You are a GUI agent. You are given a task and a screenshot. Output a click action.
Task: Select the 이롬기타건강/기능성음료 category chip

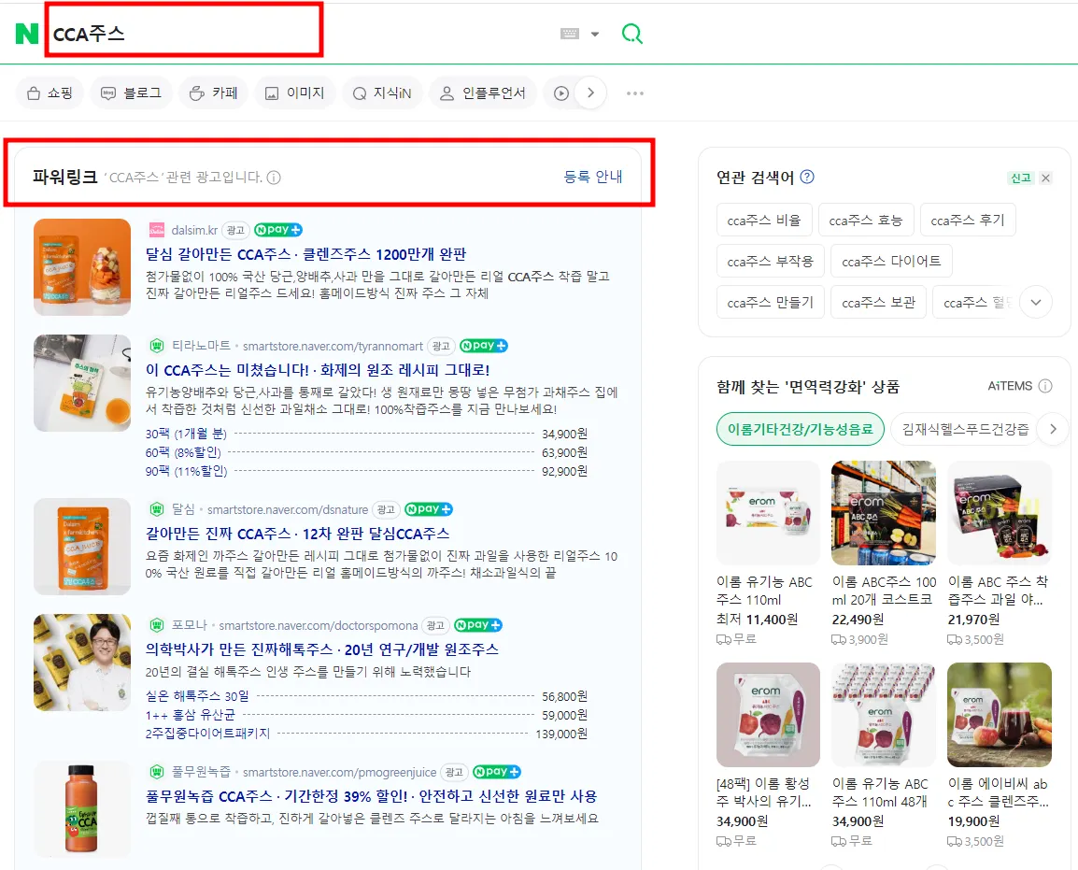(801, 429)
